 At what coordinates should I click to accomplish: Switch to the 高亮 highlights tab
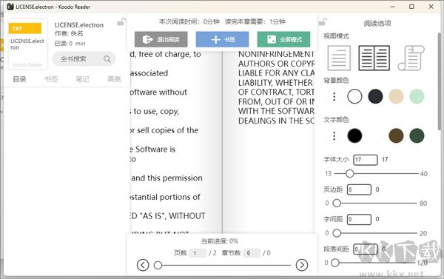pyautogui.click(x=114, y=79)
